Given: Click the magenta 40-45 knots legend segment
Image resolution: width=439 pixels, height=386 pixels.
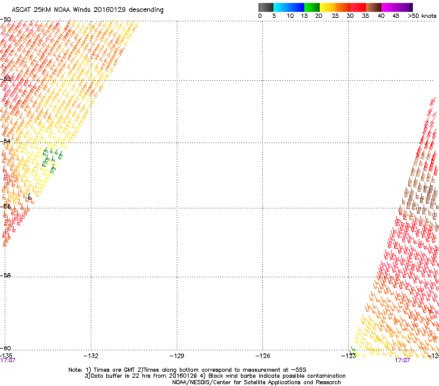Looking at the screenshot, I should [389, 7].
